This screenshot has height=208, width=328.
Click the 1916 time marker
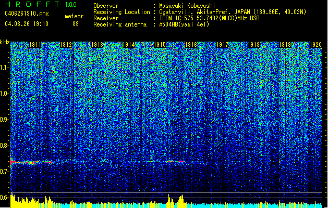click(x=191, y=45)
